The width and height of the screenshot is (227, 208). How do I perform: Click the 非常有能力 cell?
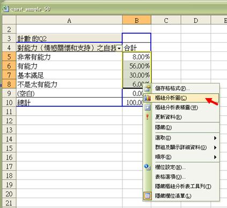click(69, 57)
